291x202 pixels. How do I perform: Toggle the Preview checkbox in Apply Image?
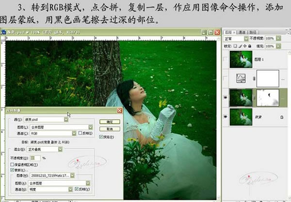point(101,137)
